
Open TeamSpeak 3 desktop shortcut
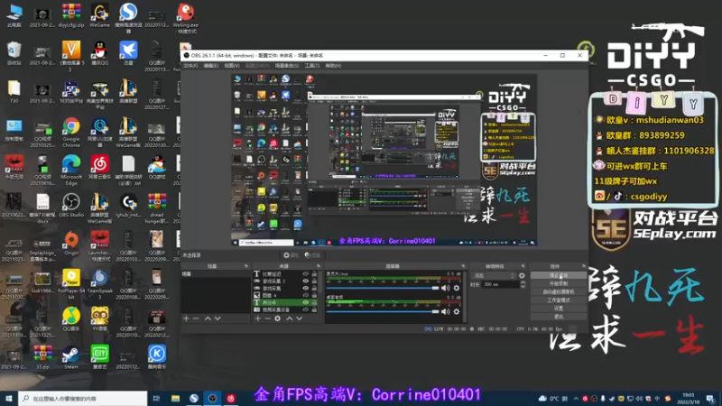99,283
